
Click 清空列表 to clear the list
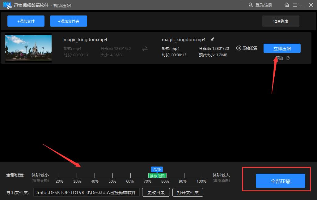[x=281, y=21]
